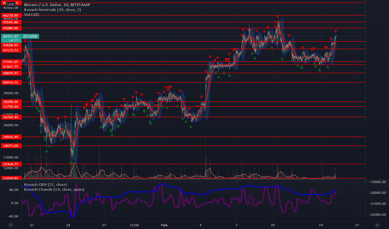Click the 43135.73 price level label
This screenshot has width=389, height=229.
(x=11, y=50)
